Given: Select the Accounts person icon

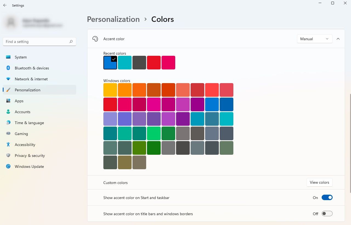Looking at the screenshot, I should click(8, 112).
